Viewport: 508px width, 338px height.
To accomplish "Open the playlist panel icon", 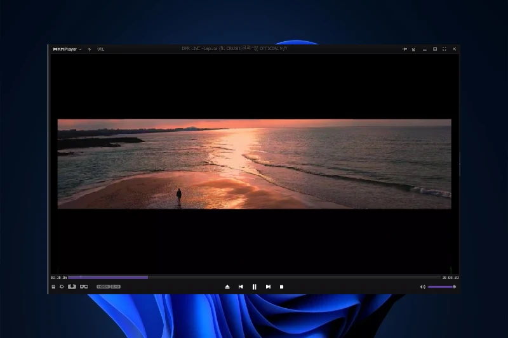I will coord(53,287).
